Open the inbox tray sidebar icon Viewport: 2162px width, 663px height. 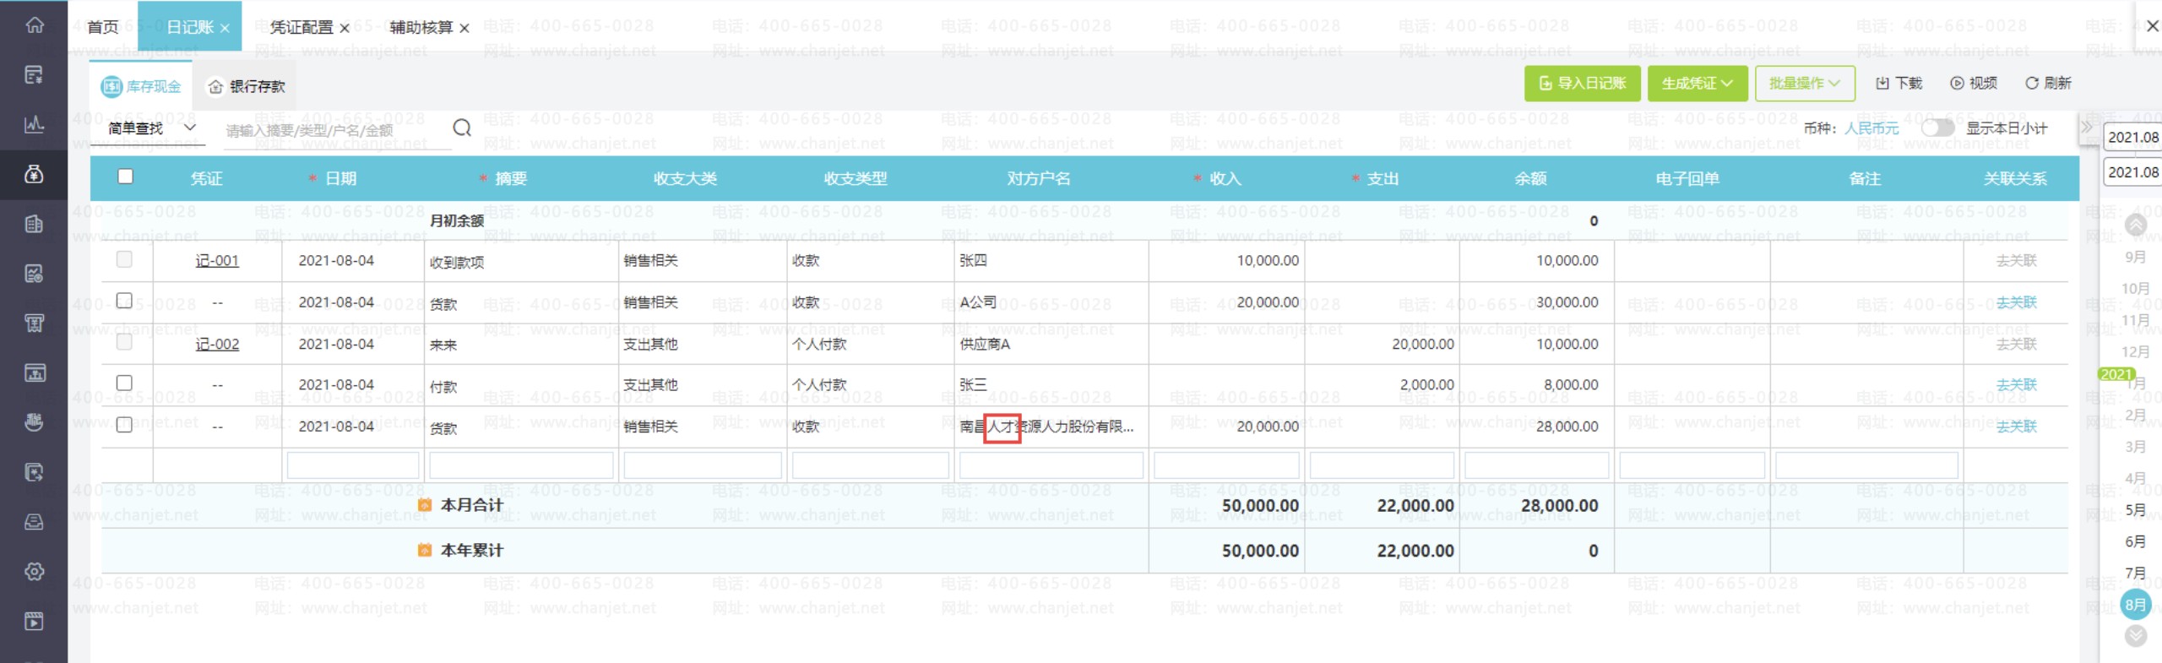point(34,522)
